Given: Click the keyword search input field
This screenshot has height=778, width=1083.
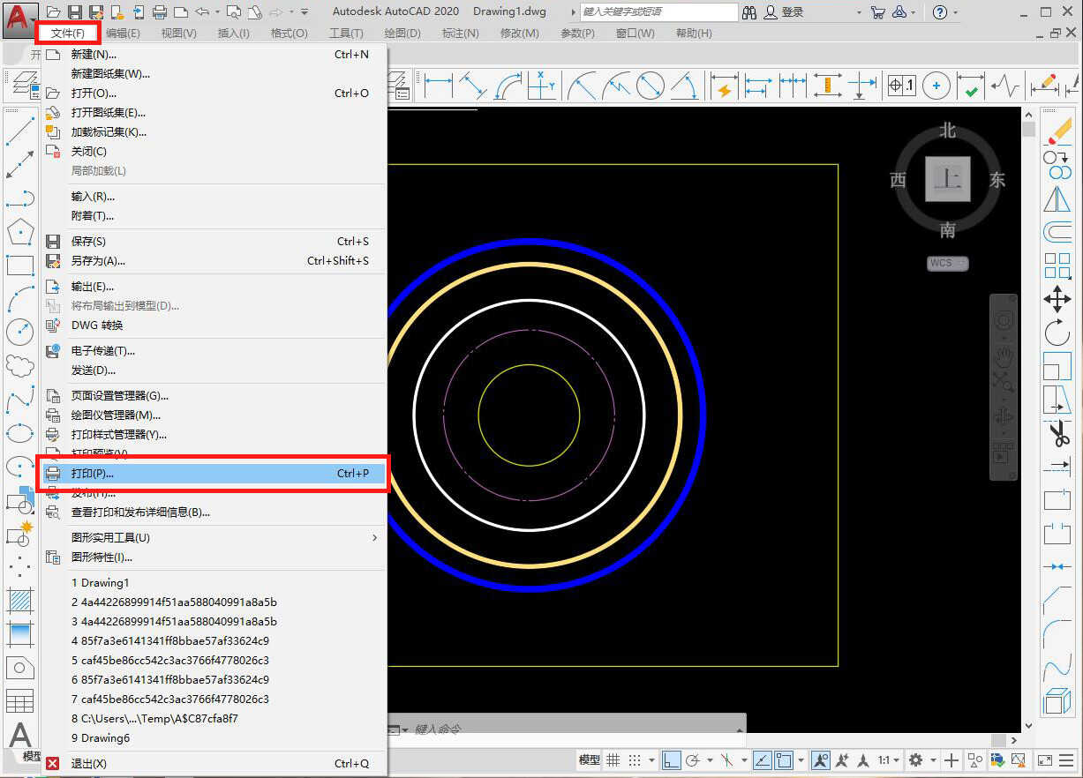Looking at the screenshot, I should coord(658,12).
